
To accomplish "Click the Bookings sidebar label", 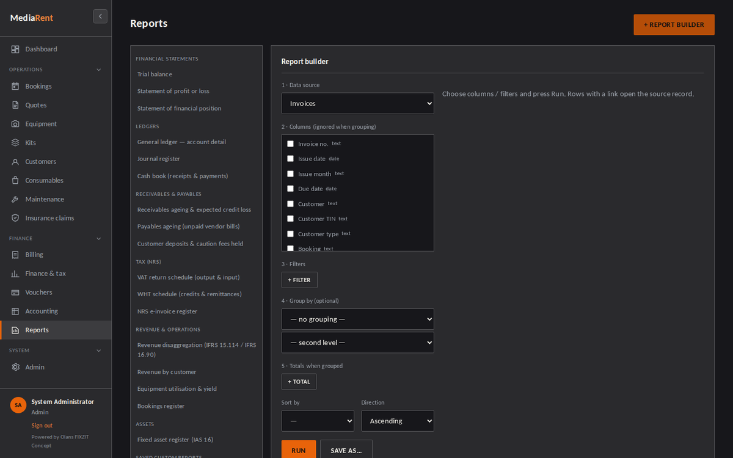I will coord(38,86).
